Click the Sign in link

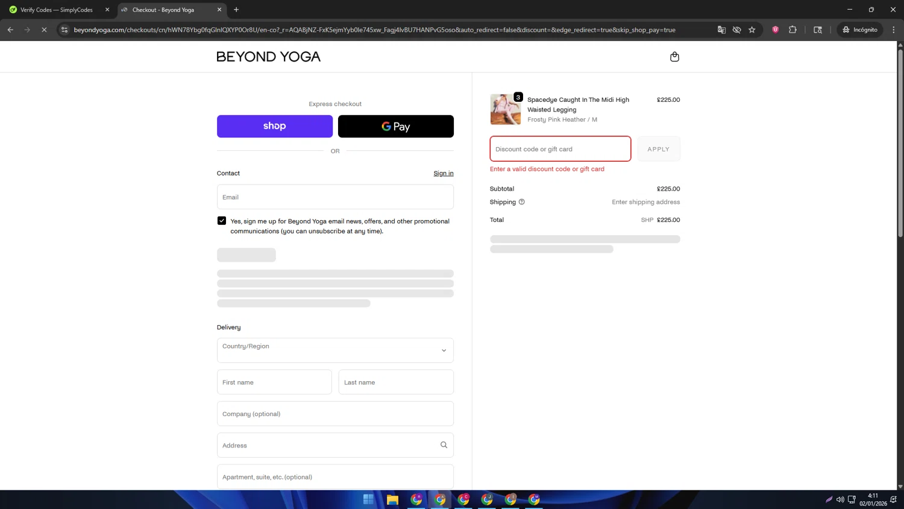coord(444,173)
